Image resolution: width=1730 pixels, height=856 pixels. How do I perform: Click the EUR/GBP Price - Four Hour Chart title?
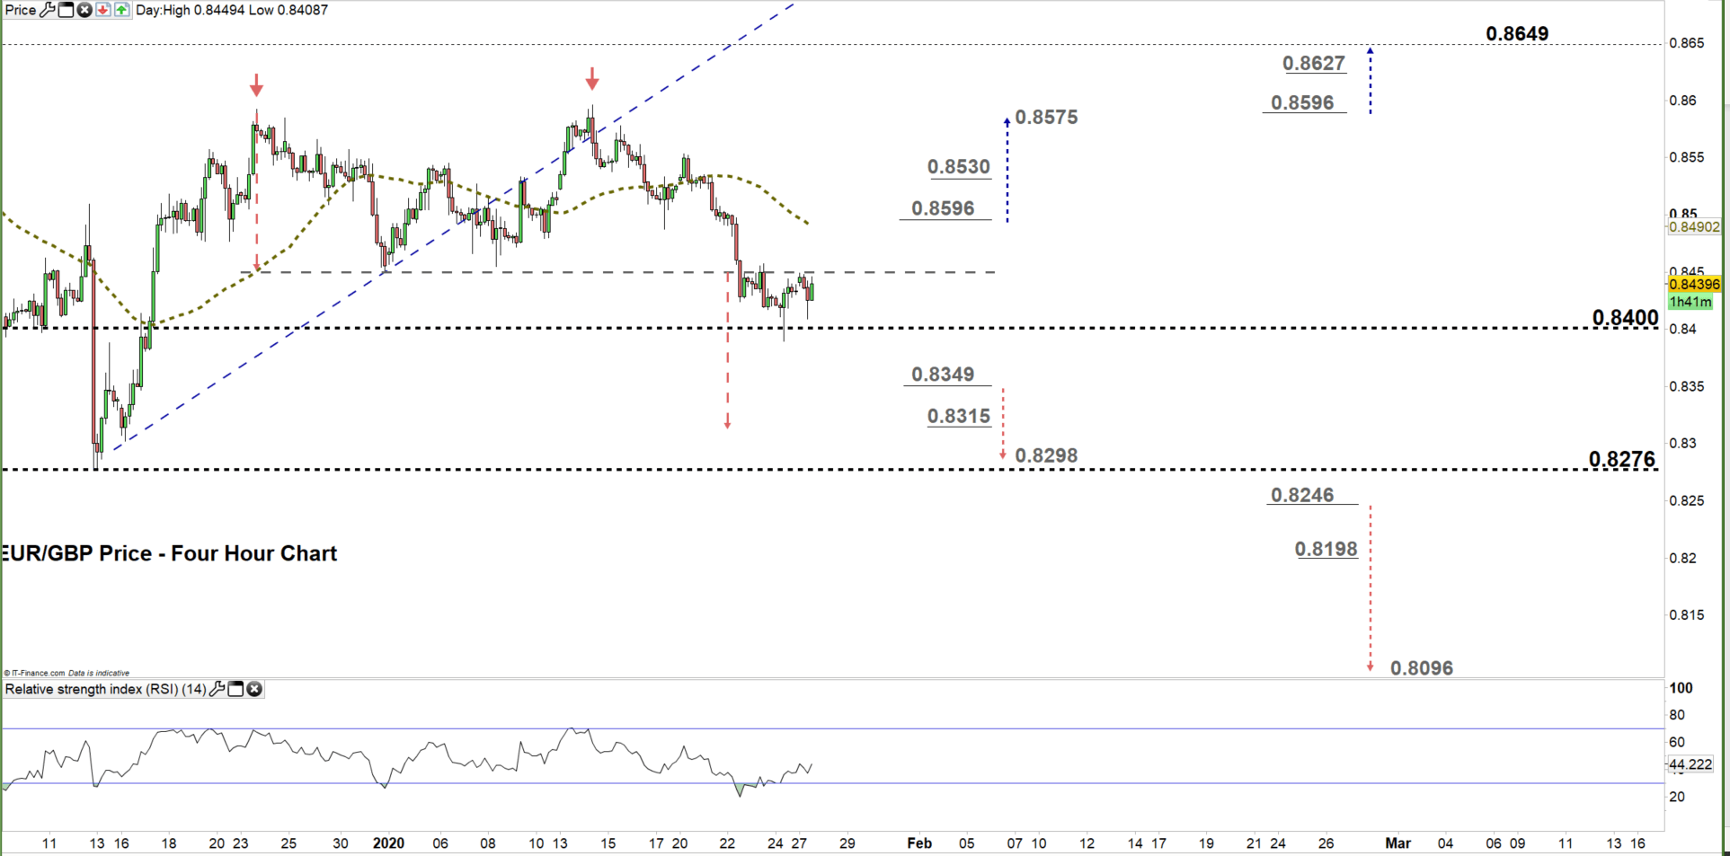[x=169, y=553]
